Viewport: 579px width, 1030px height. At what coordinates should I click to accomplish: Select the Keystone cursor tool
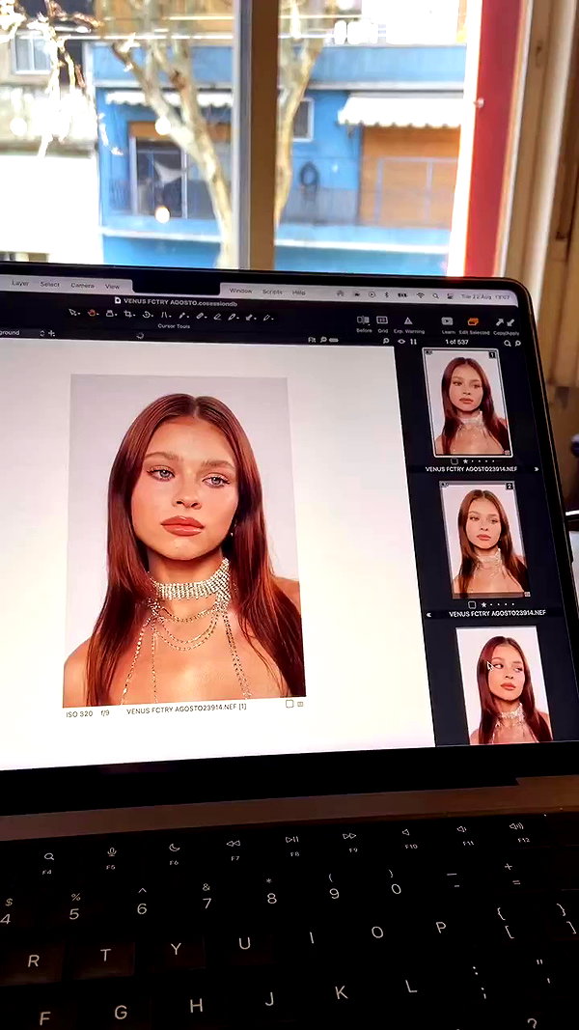coord(165,316)
